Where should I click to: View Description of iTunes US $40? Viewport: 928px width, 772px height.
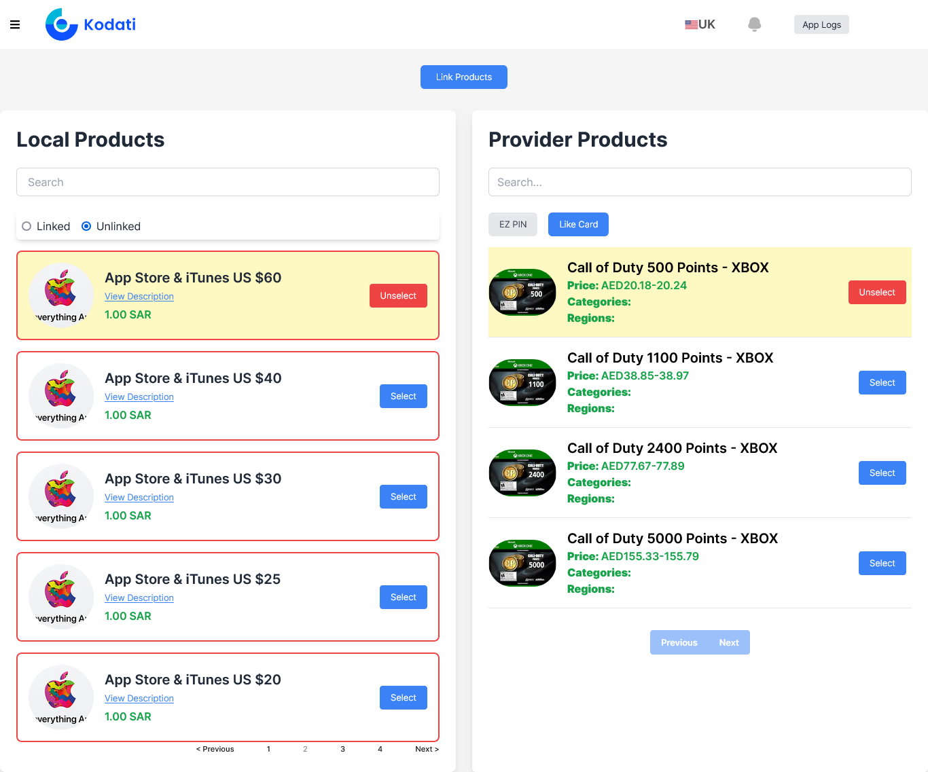coord(139,397)
